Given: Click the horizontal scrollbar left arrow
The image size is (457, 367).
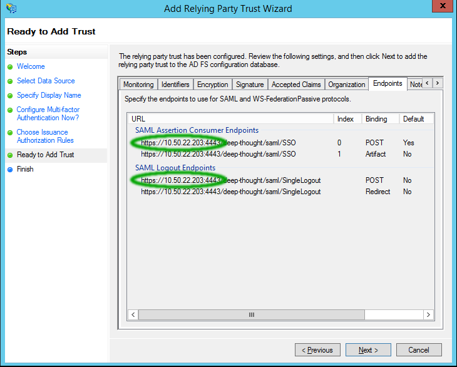Looking at the screenshot, I should [x=134, y=314].
